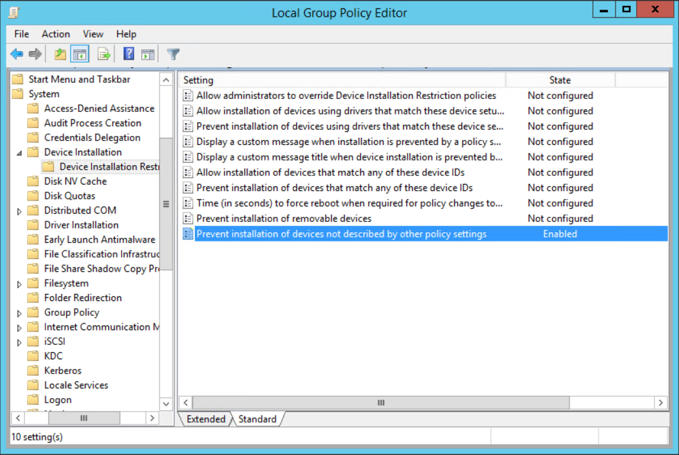Click the Forward arrow toolbar icon

[x=35, y=54]
